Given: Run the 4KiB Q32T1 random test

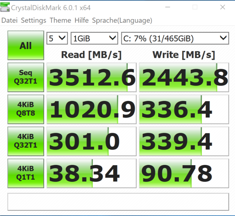Looking at the screenshot, I should tap(26, 141).
